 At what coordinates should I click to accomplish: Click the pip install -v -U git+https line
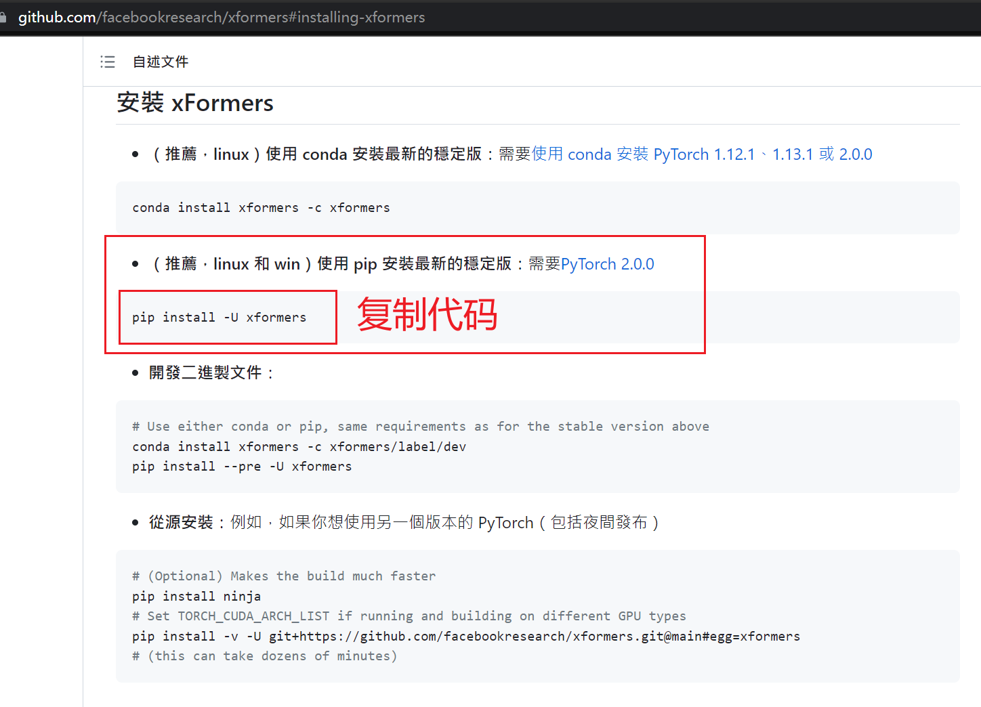[466, 637]
